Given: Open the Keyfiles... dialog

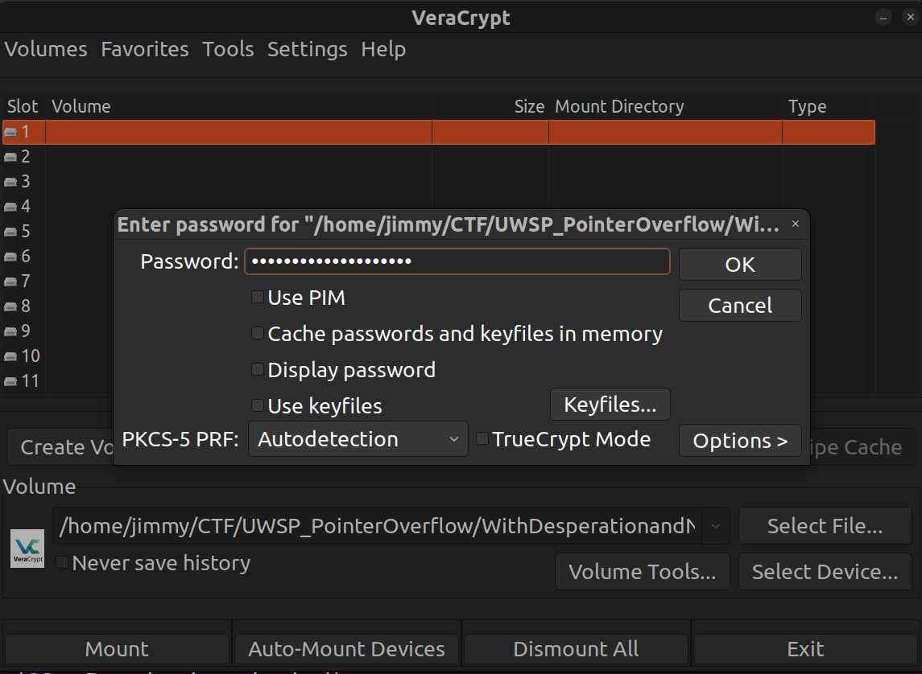Looking at the screenshot, I should pyautogui.click(x=610, y=405).
